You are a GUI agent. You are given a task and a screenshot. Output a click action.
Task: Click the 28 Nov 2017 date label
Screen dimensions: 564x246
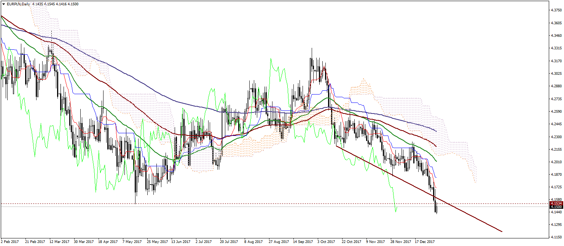(401, 241)
